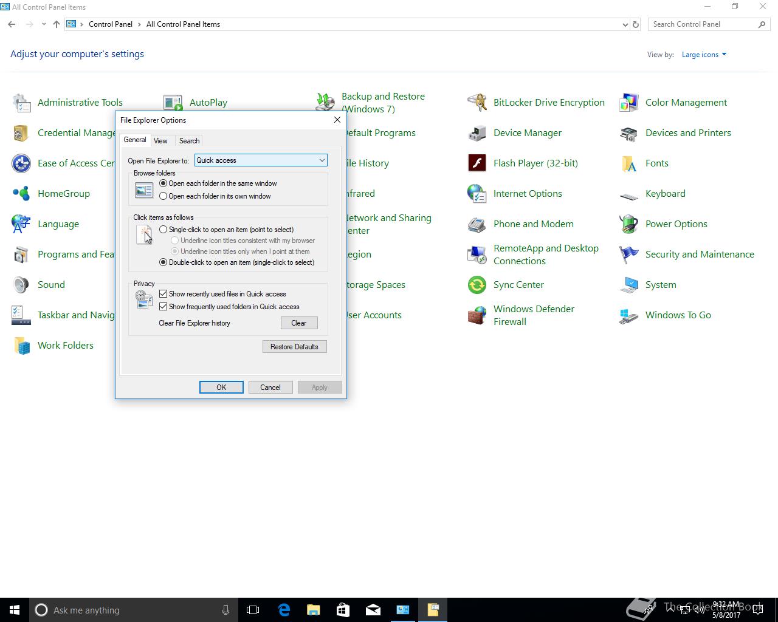Screen dimensions: 778x622
Task: Refresh the Control Panel address bar
Action: 636,24
